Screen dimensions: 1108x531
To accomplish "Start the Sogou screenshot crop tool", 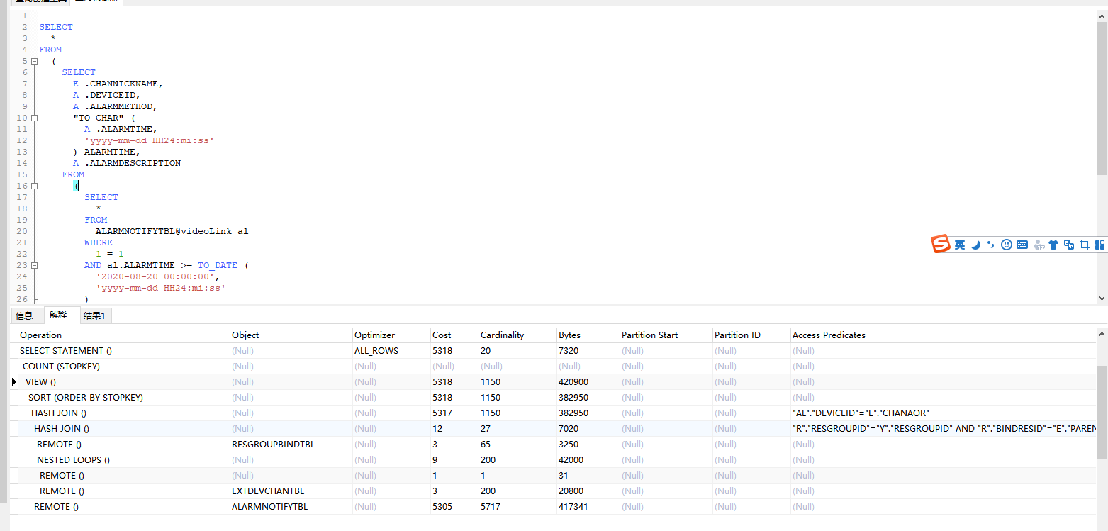I will (x=1085, y=245).
